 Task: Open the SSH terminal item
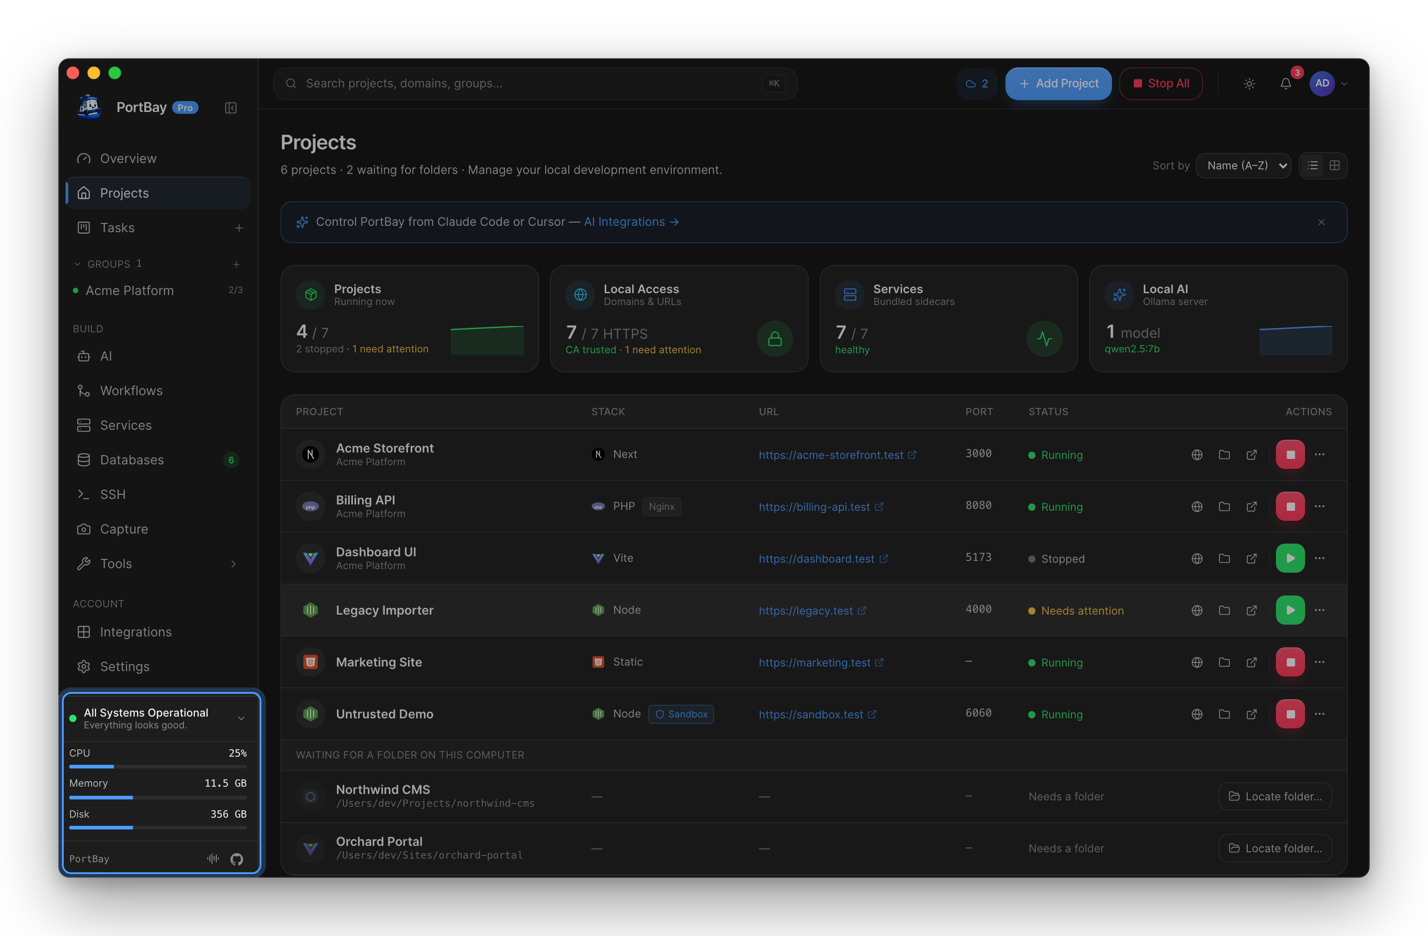click(158, 494)
